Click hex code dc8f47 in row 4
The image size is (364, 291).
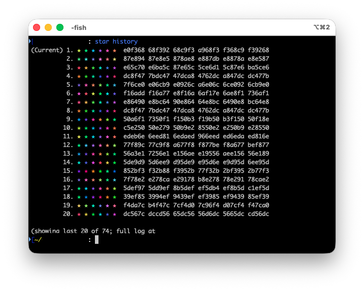pyautogui.click(x=134, y=76)
